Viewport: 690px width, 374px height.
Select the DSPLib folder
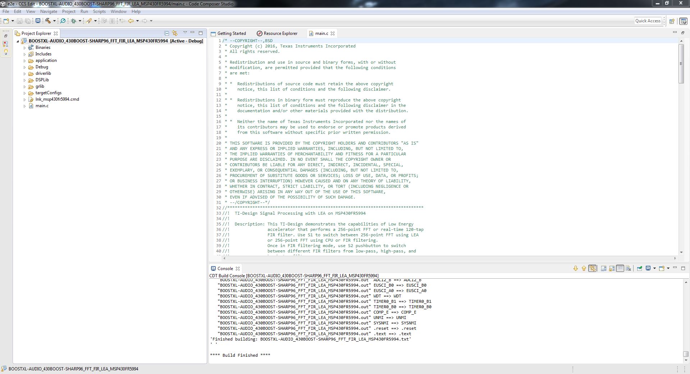point(42,80)
